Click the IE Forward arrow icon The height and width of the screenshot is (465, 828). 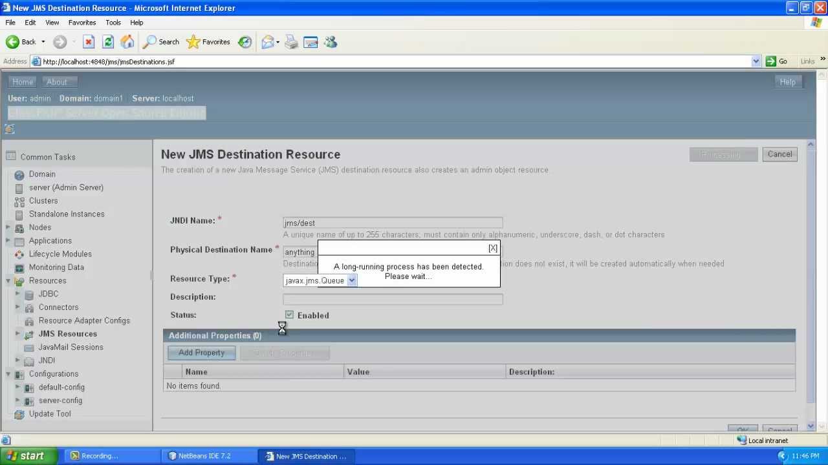[x=60, y=42]
